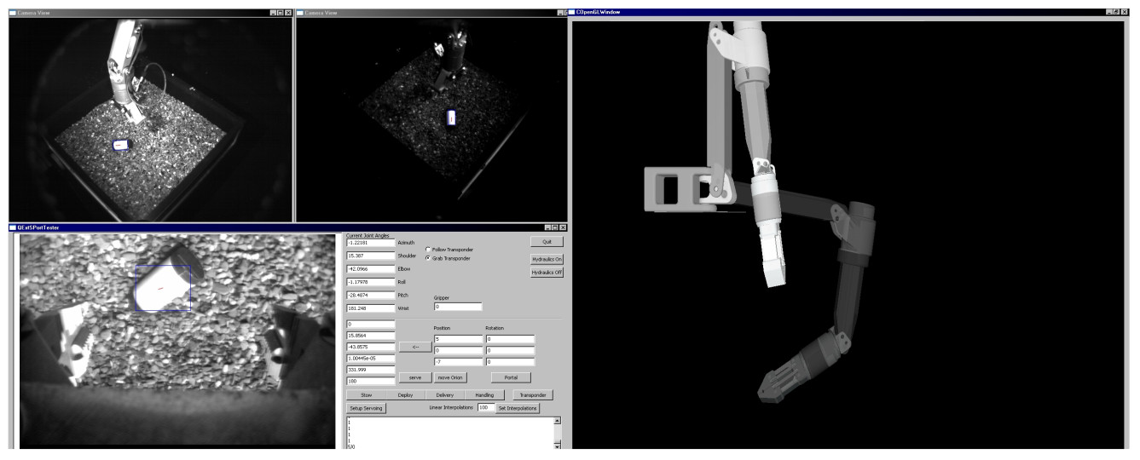Click the Portal button
1140x460 pixels.
511,377
